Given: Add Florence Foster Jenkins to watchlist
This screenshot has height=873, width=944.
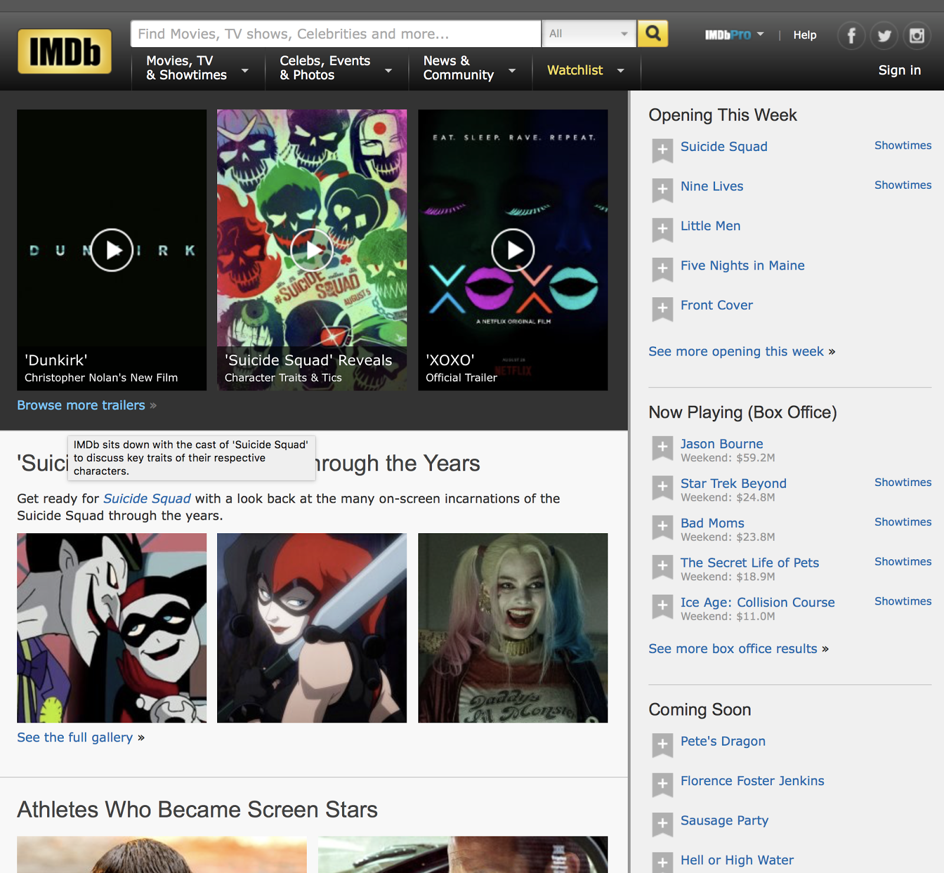Looking at the screenshot, I should point(663,785).
